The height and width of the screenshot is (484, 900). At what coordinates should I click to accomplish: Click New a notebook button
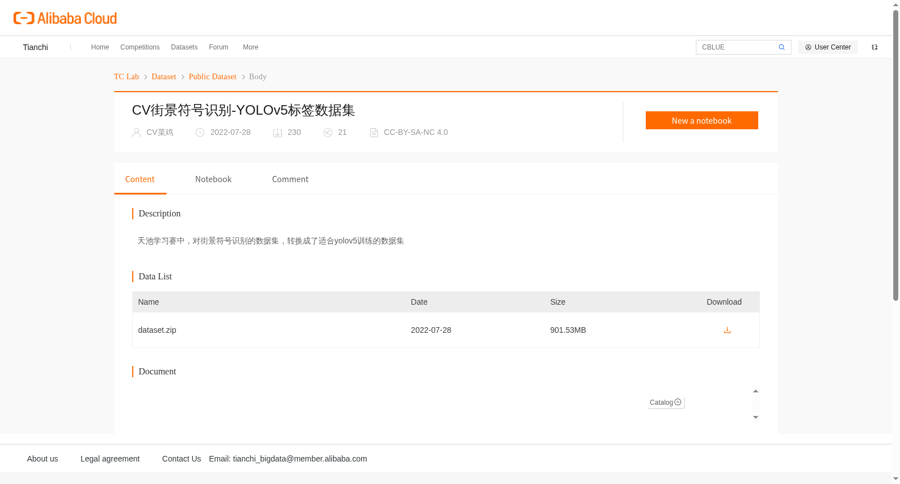[701, 120]
